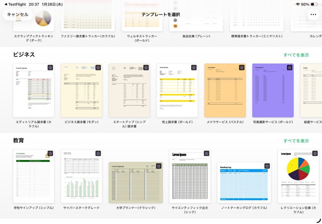322x224 pixels.
Task: Click premium star badge on 売上請求書 (ボールド) template
Action: (x=194, y=68)
